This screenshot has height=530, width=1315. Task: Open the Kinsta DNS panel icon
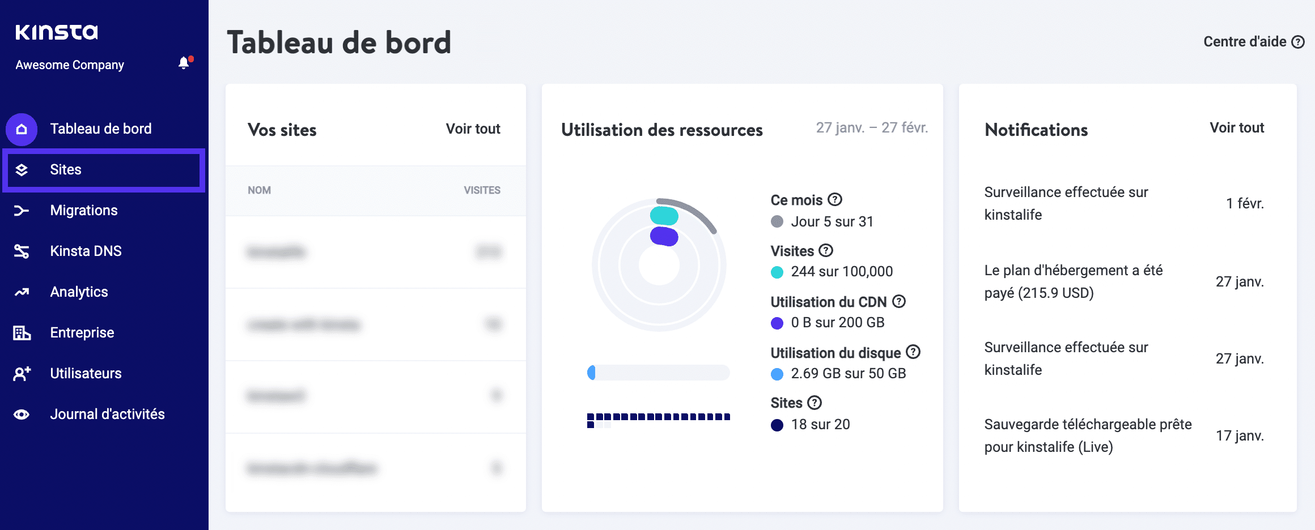click(x=22, y=251)
